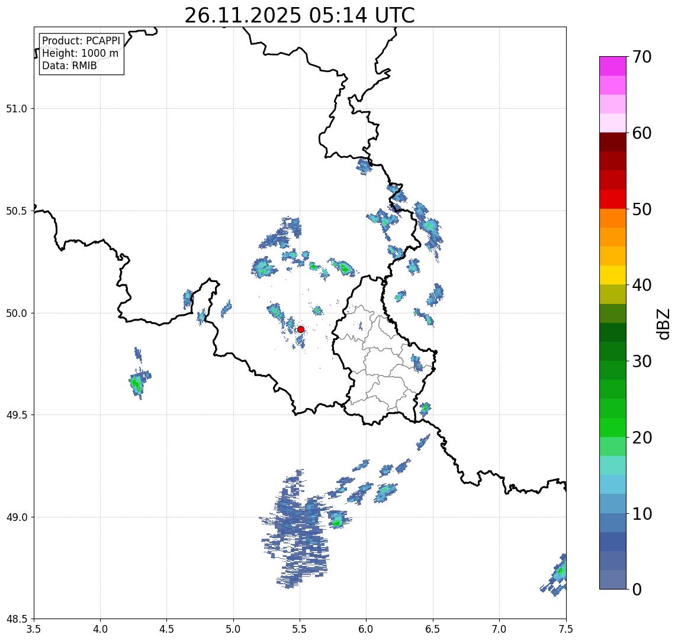This screenshot has width=678, height=641.
Task: Click the colorbar tick label 20
Action: pos(642,438)
